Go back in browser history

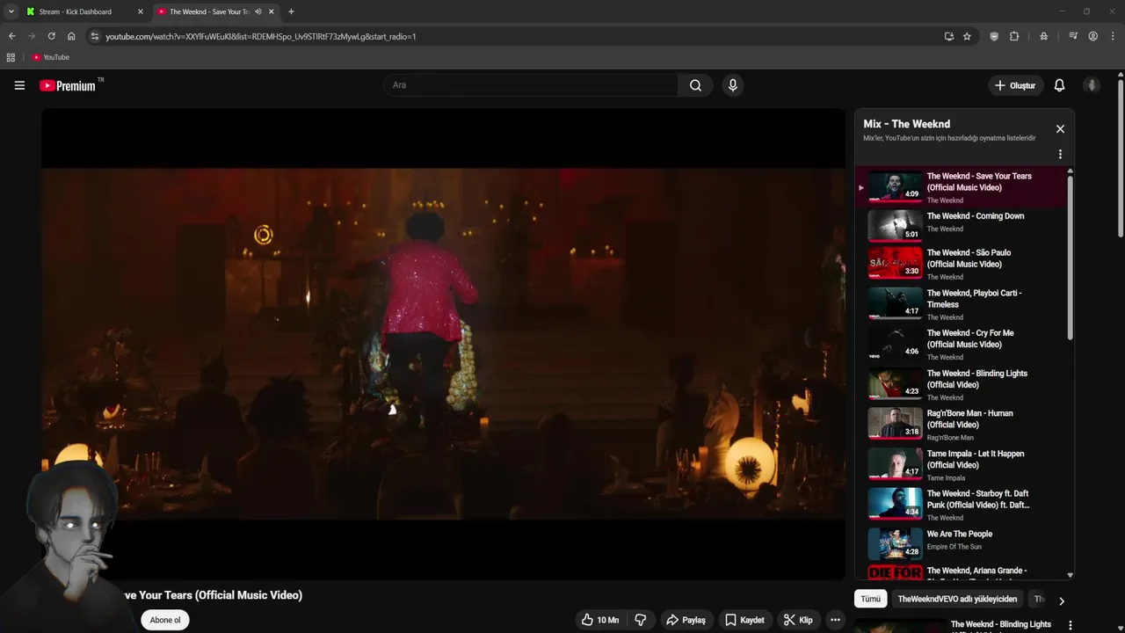[x=12, y=36]
